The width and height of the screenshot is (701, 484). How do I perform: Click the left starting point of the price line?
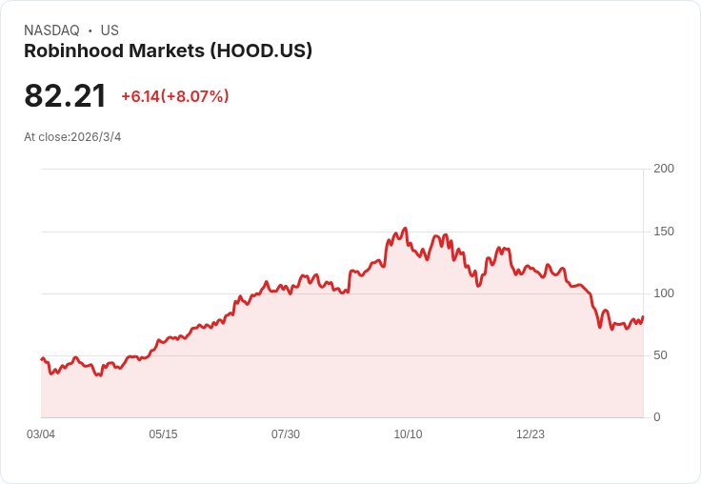[x=42, y=359]
